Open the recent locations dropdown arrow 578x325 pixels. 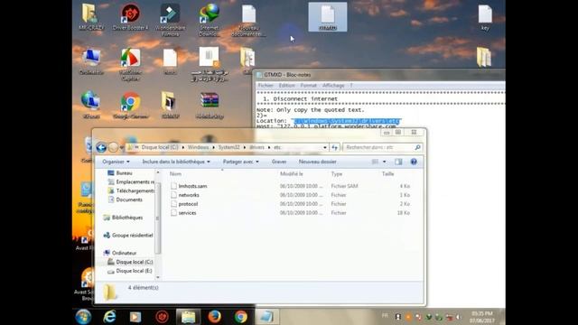[122, 148]
